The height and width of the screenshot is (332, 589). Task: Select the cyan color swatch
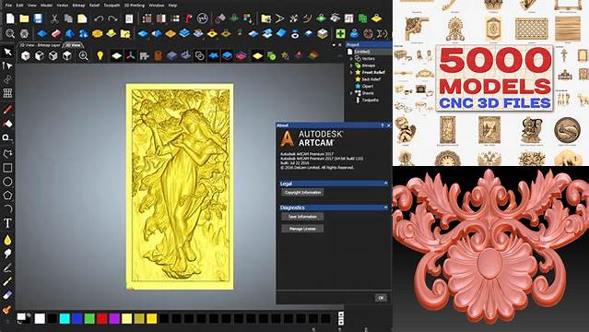65,319
